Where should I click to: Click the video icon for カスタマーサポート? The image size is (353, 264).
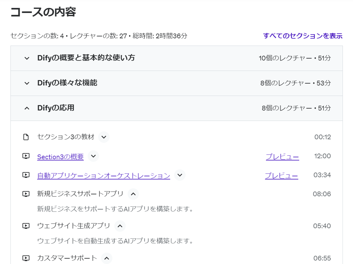(26, 259)
